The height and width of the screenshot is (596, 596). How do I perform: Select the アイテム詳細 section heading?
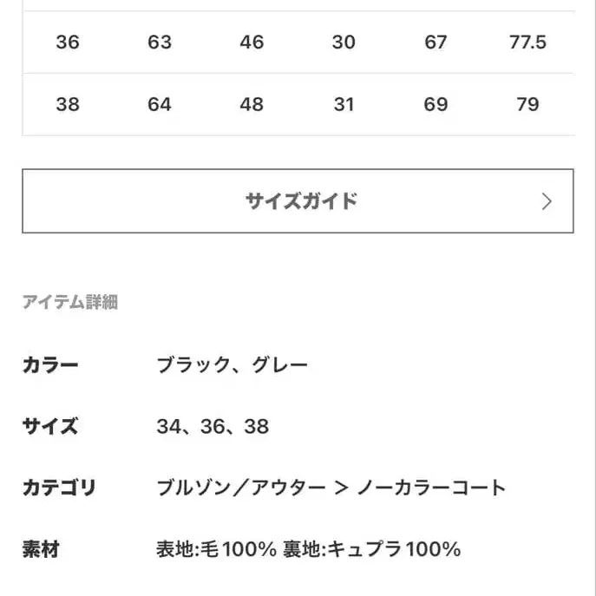pyautogui.click(x=69, y=302)
